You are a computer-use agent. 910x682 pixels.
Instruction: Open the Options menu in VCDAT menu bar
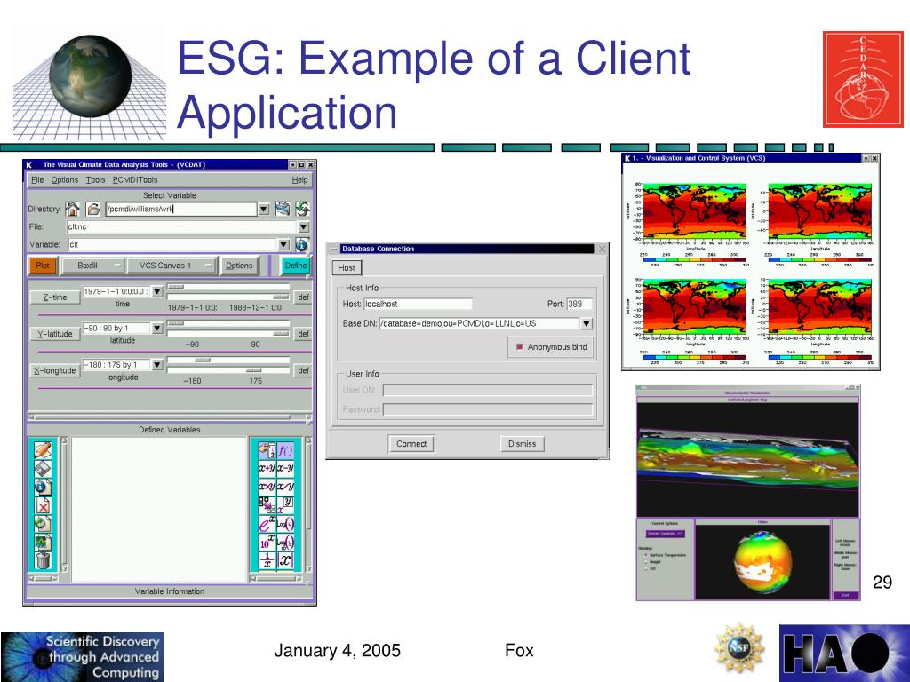[x=64, y=179]
